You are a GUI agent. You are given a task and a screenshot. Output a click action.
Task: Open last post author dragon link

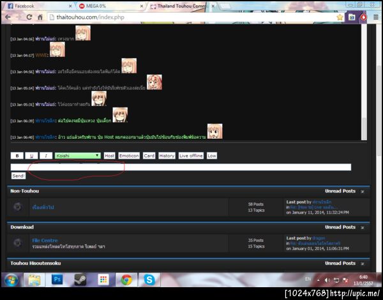point(319,238)
